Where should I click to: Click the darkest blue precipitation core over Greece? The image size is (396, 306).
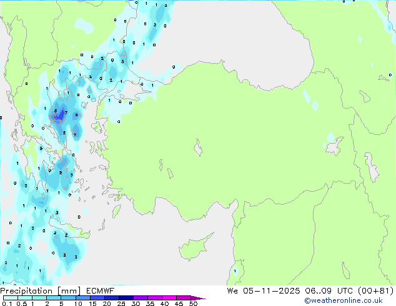tap(61, 116)
